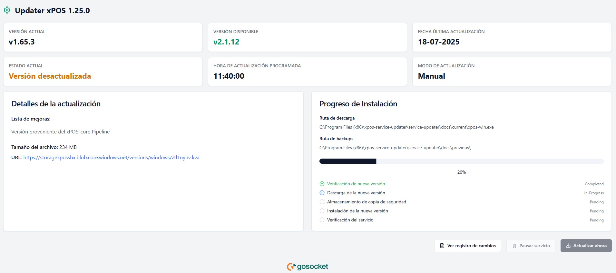The image size is (616, 273).
Task: Click the In-Progress status label
Action: pyautogui.click(x=594, y=193)
